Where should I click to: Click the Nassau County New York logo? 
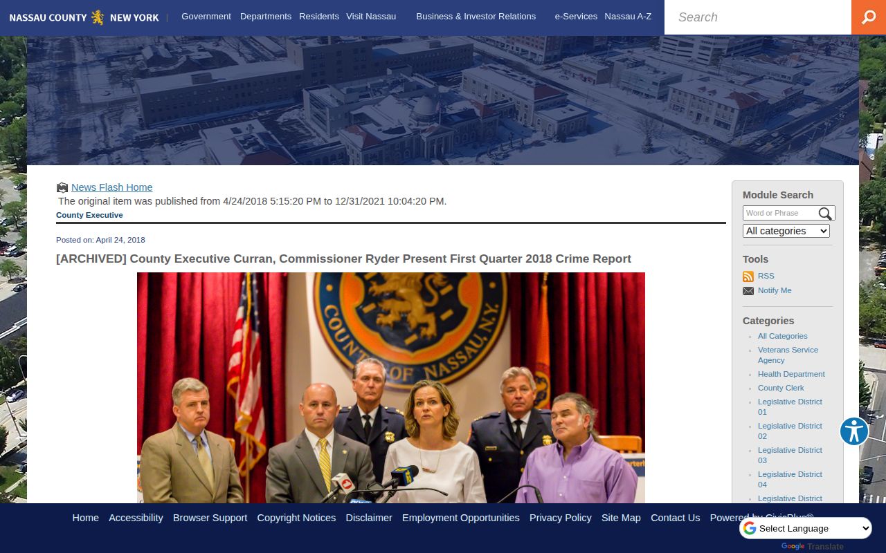click(x=84, y=17)
